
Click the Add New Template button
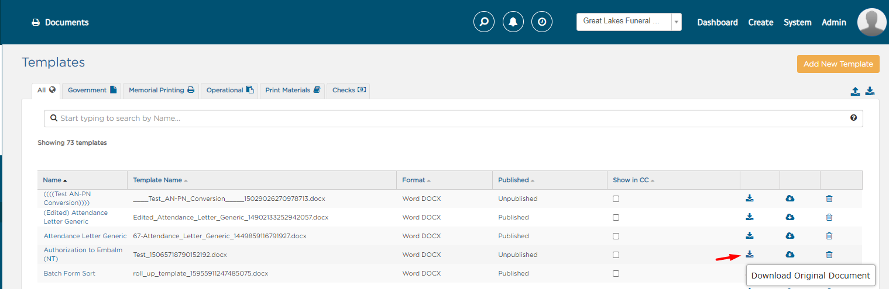point(838,64)
